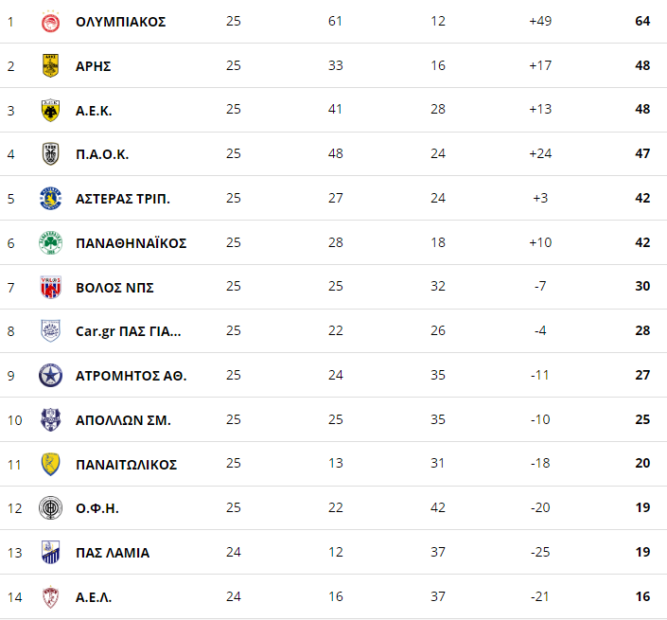Image resolution: width=667 pixels, height=620 pixels.
Task: Open the A.E.K. eagle crest
Action: [x=51, y=110]
